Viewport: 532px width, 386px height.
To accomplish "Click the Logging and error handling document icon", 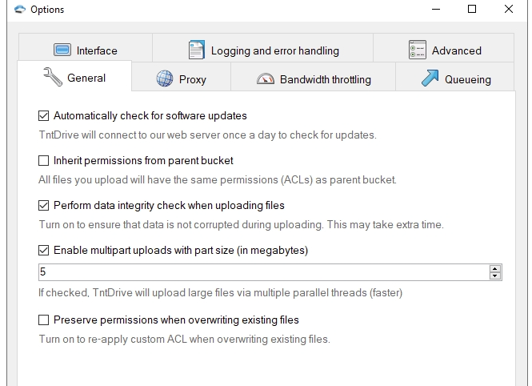I will coord(196,50).
